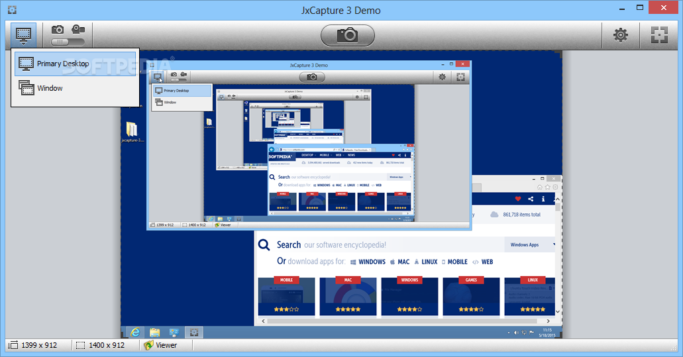
Task: Click the LINUX download link
Action: coord(425,262)
